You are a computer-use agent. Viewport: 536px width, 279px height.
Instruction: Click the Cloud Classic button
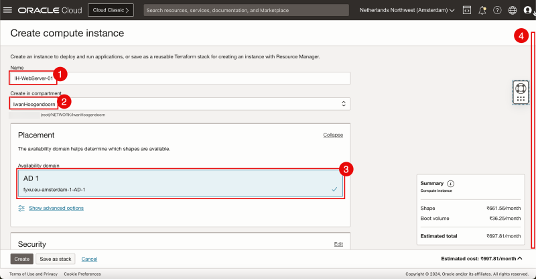(x=111, y=10)
